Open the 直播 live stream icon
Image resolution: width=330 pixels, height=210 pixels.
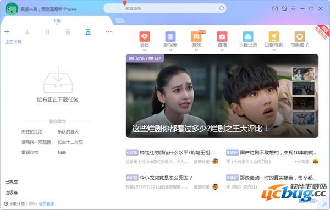(222, 37)
